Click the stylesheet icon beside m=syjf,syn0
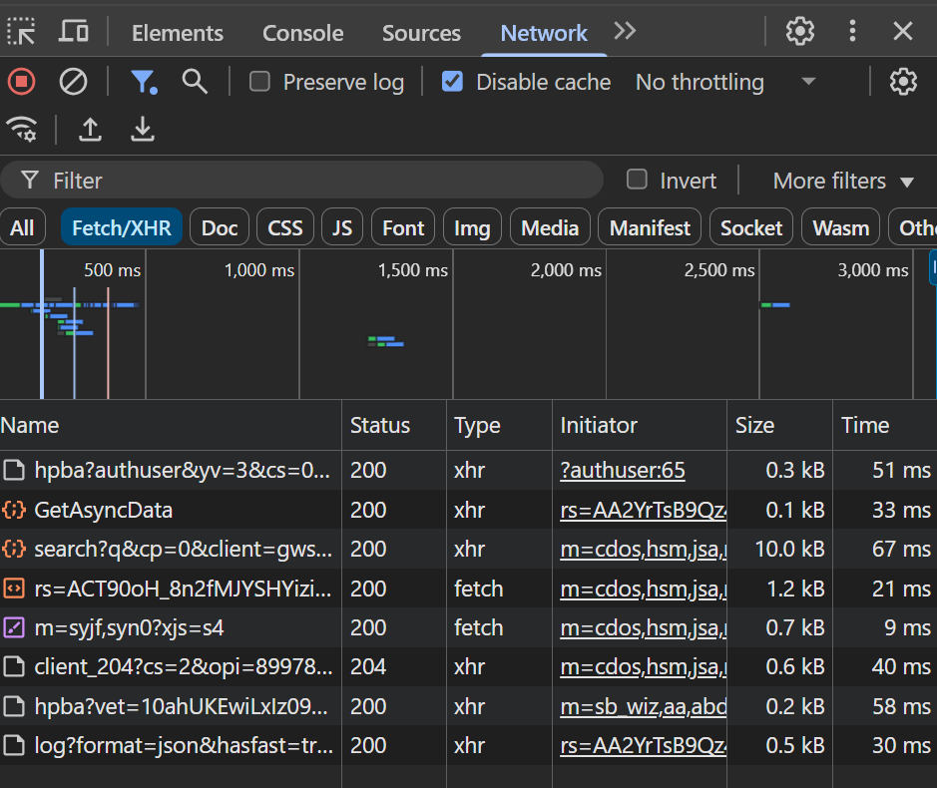Screen dimensions: 937x788 (x=14, y=627)
